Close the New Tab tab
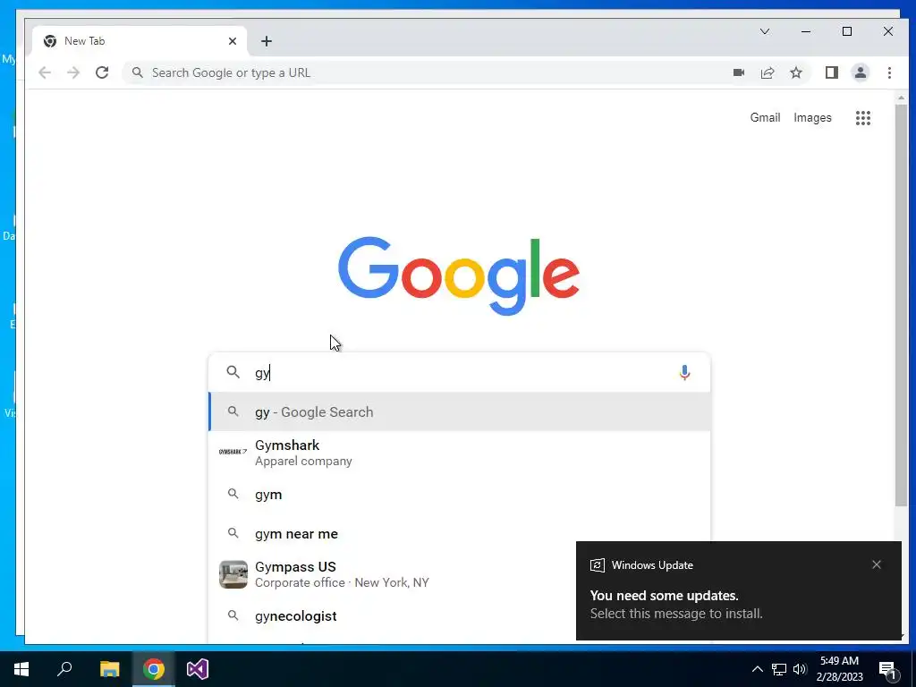916x687 pixels. [233, 41]
